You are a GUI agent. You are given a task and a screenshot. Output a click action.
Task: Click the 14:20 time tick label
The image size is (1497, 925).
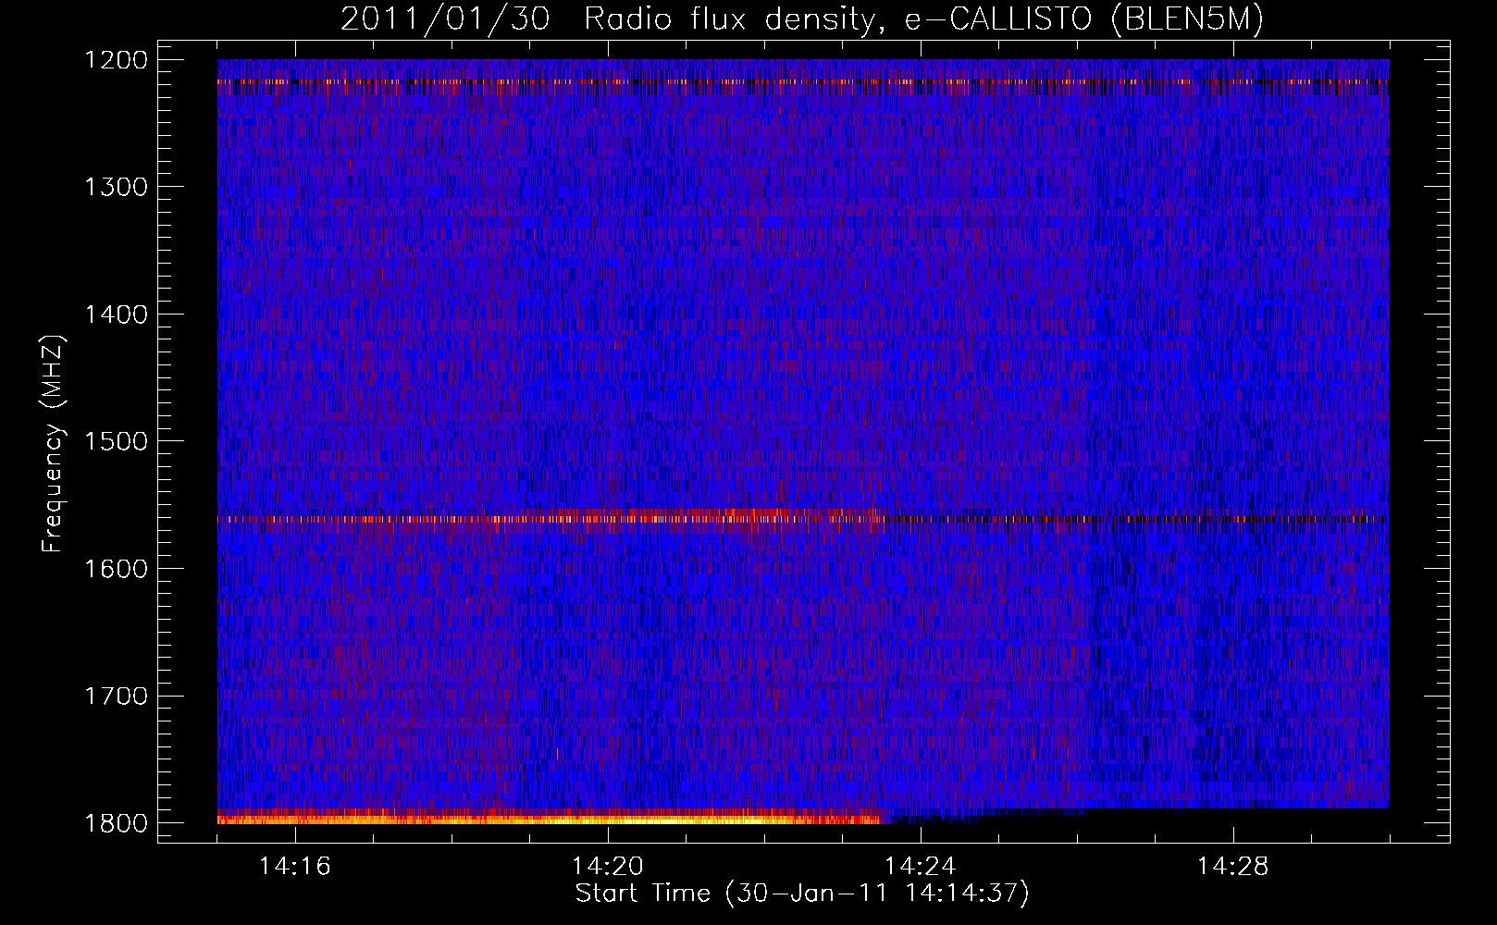(608, 867)
